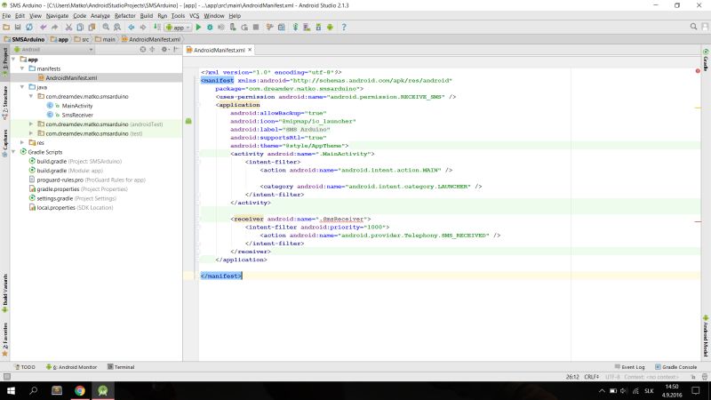Viewport: 711px width, 400px height.
Task: Select gradle.properties file
Action: click(x=82, y=189)
